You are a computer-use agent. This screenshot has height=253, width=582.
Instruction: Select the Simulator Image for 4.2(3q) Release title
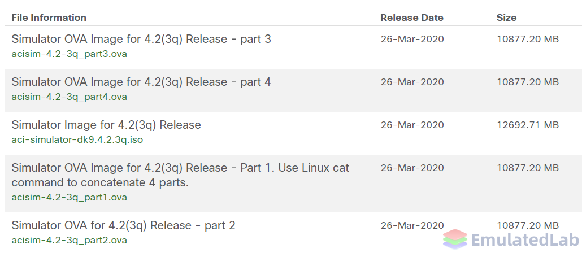pos(106,125)
